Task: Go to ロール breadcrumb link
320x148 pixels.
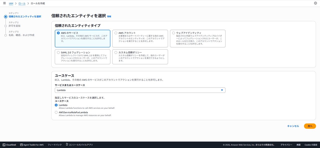Action: [22, 3]
